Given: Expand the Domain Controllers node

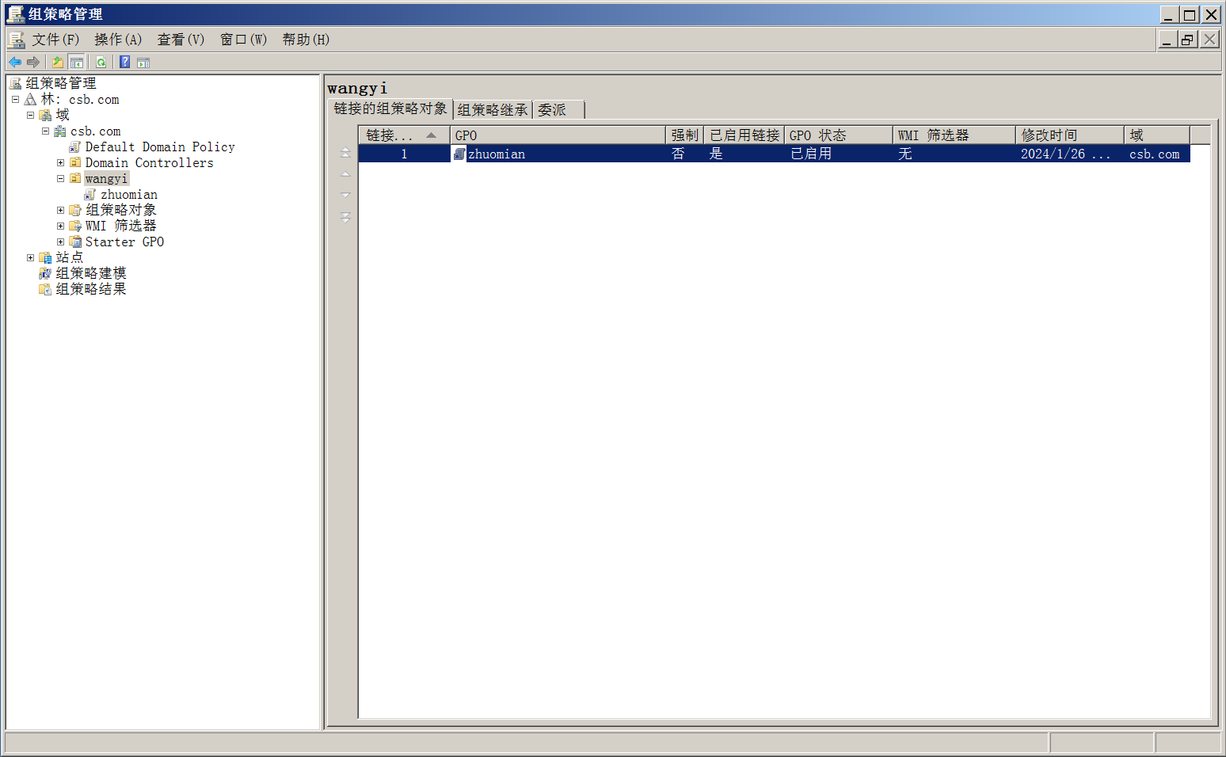Looking at the screenshot, I should pos(60,162).
